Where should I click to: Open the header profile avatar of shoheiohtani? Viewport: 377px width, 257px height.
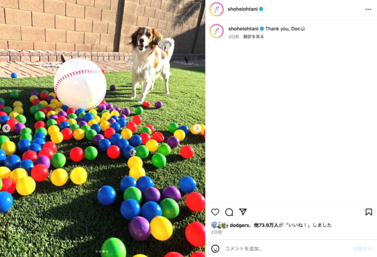tap(217, 9)
